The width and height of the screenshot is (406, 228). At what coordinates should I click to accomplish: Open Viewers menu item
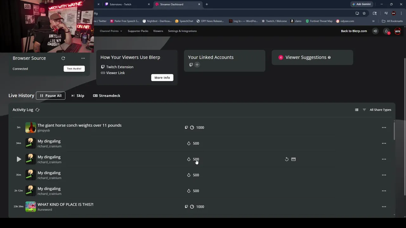(158, 31)
